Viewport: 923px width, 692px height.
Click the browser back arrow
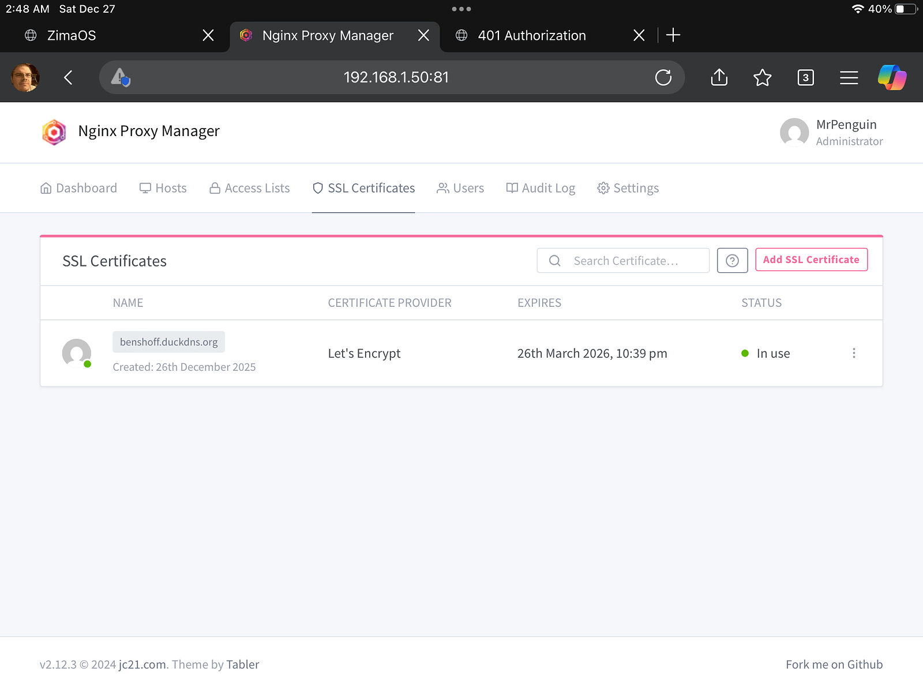pyautogui.click(x=68, y=77)
